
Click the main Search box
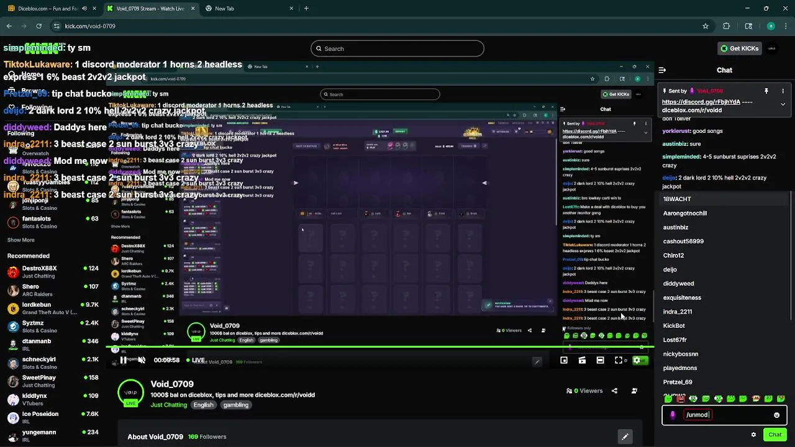397,48
